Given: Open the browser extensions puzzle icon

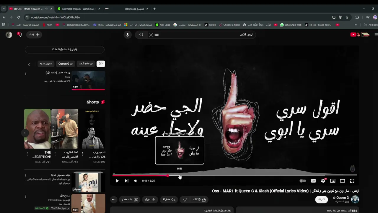Looking at the screenshot, I should (x=357, y=17).
